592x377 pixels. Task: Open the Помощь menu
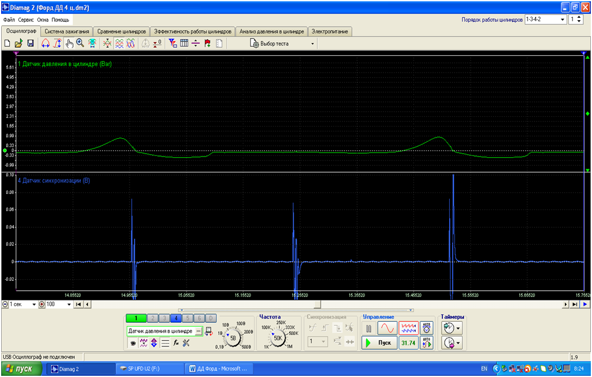click(x=60, y=20)
